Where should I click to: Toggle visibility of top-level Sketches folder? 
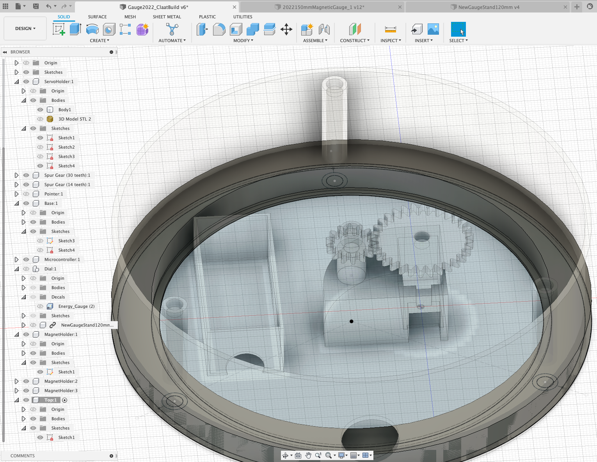point(26,72)
